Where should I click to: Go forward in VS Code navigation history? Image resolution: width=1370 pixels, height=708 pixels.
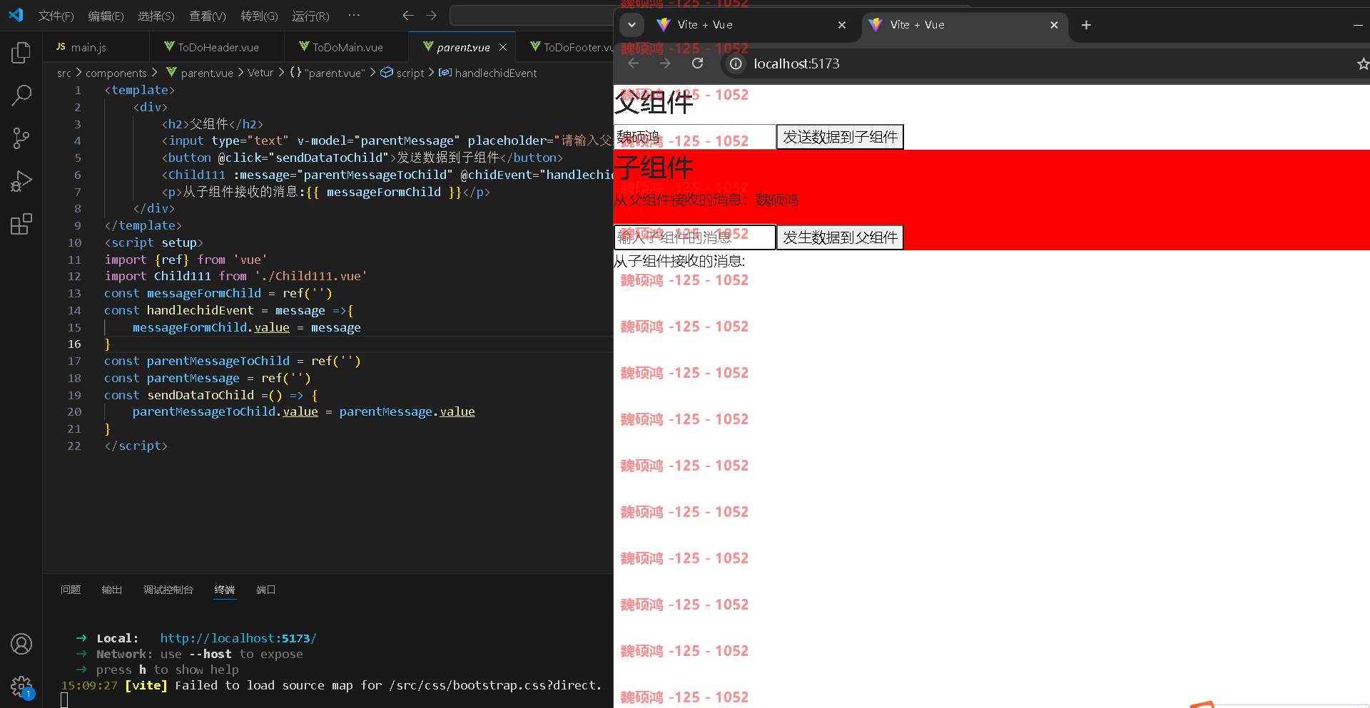[x=431, y=15]
